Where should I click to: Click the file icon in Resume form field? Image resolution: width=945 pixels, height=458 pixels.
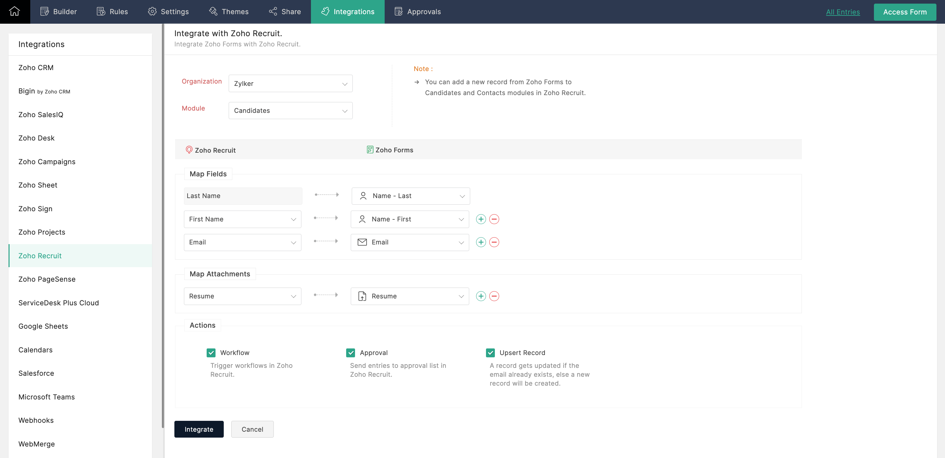tap(362, 296)
